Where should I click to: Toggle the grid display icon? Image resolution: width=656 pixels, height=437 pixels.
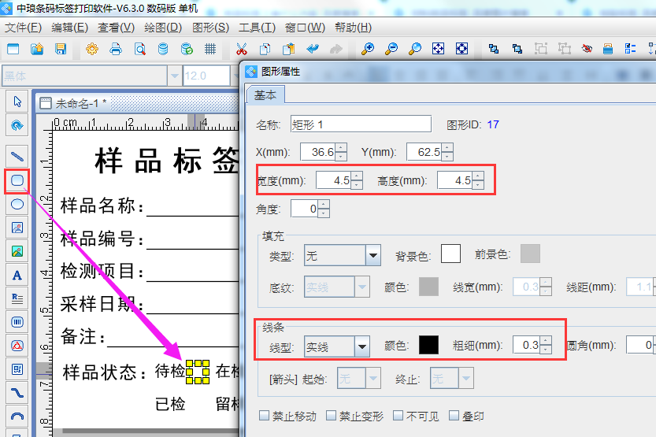click(210, 49)
